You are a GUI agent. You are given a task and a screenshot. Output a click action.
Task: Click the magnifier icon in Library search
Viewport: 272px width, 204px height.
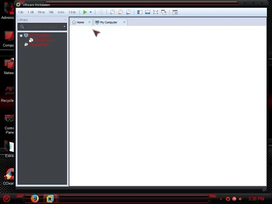(22, 27)
